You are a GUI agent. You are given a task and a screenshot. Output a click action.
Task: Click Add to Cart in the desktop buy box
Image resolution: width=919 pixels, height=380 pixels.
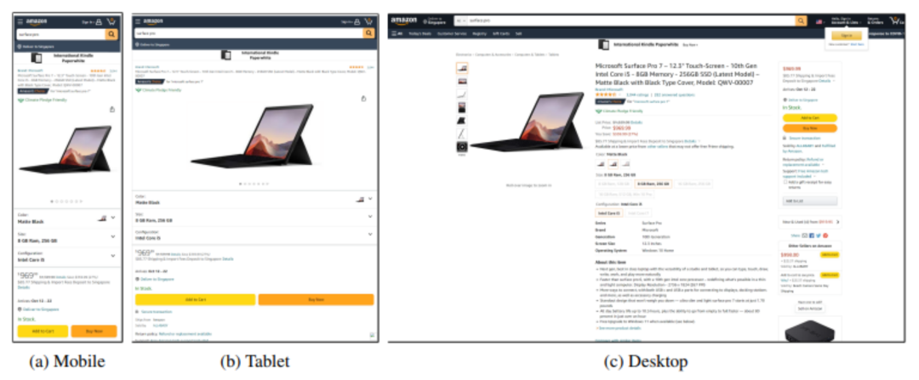coord(809,117)
